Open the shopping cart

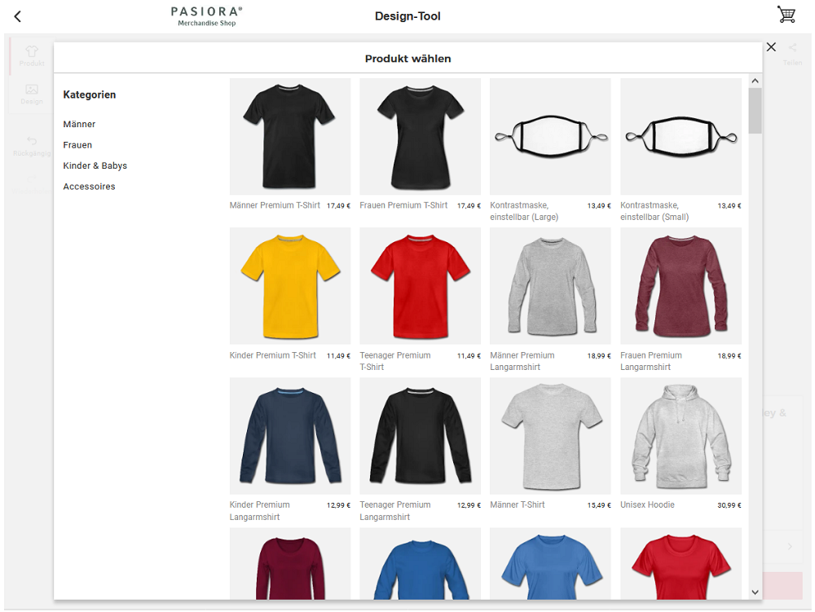(786, 15)
